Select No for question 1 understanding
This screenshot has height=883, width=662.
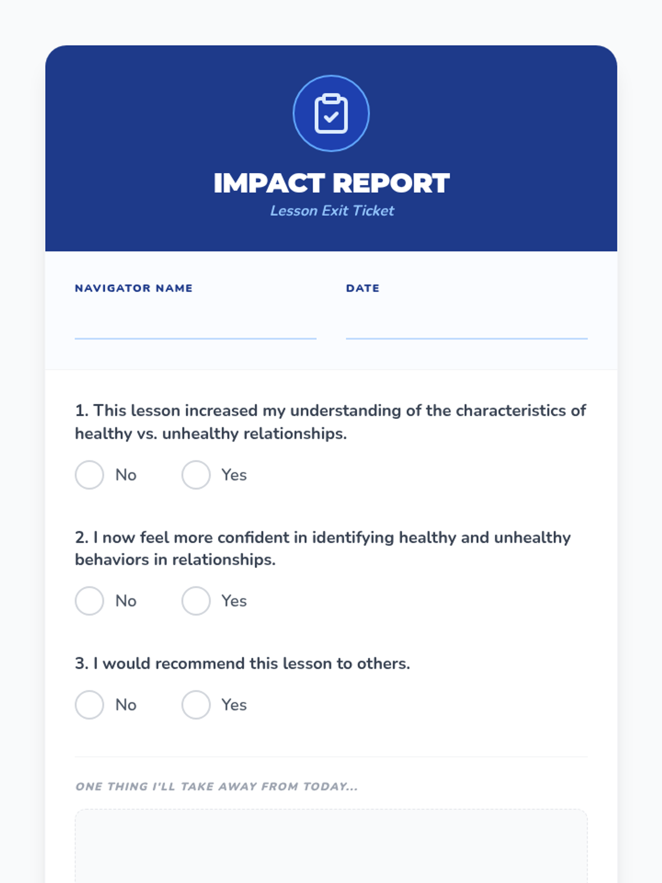[x=89, y=475]
